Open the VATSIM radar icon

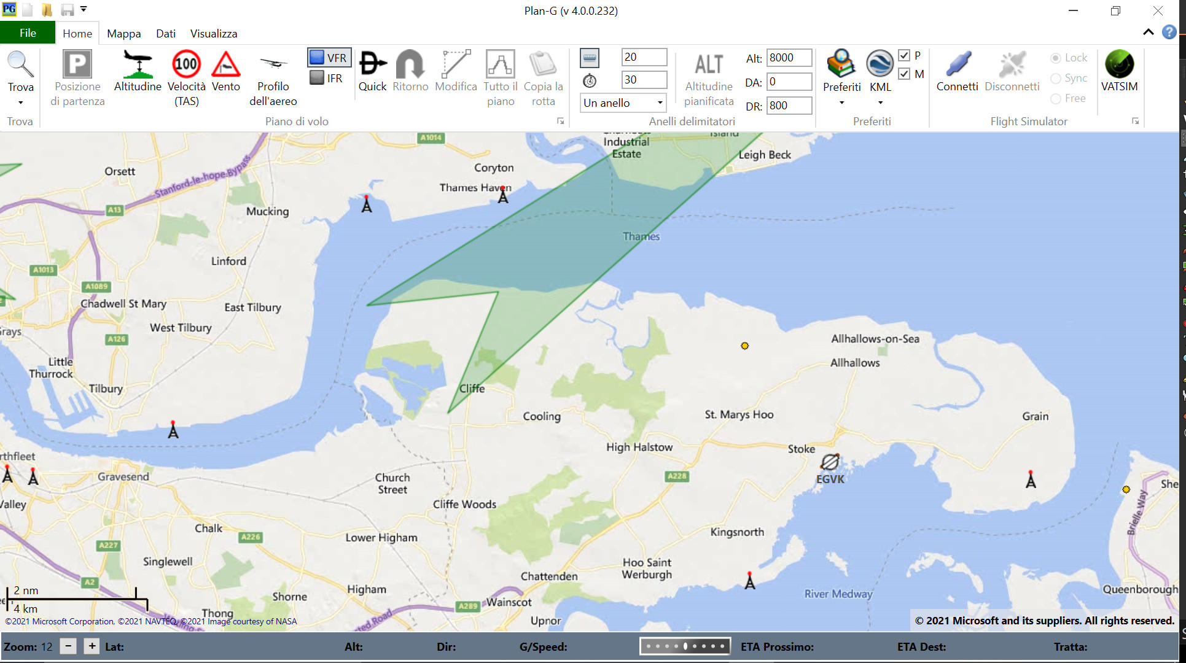[1119, 64]
